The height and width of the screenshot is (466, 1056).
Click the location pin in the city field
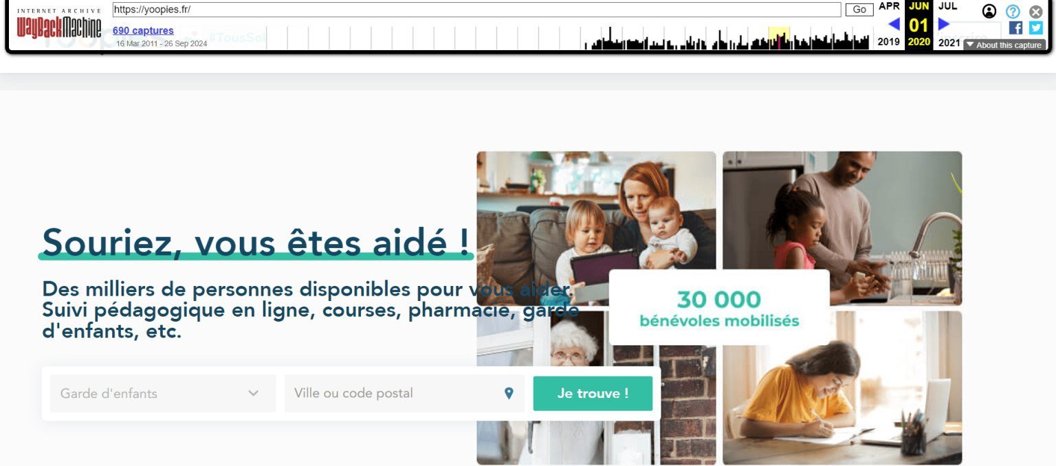coord(509,393)
